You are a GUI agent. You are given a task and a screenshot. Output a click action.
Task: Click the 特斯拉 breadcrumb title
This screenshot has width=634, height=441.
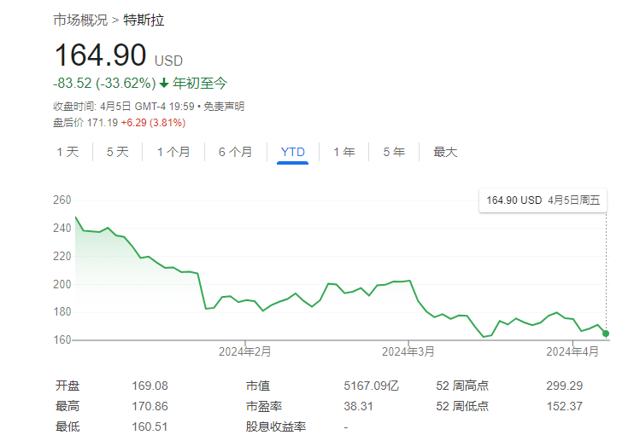(144, 20)
